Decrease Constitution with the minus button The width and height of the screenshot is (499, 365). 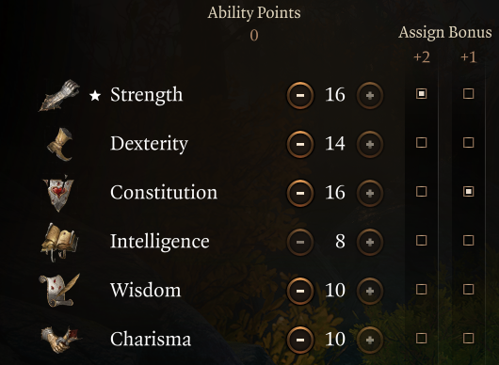[x=299, y=193]
